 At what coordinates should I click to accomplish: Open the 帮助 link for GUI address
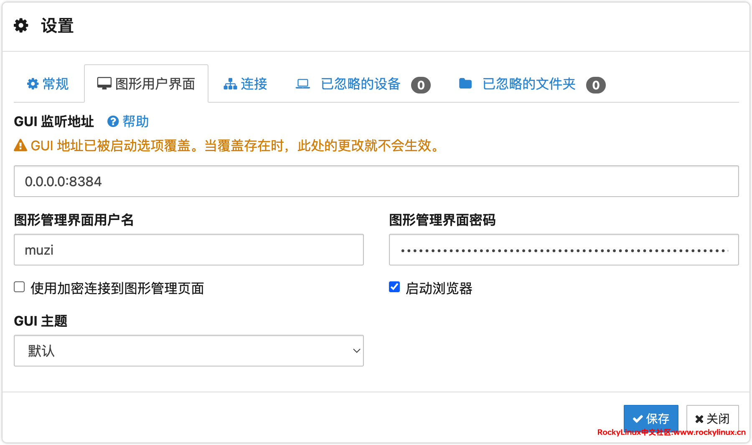[135, 121]
